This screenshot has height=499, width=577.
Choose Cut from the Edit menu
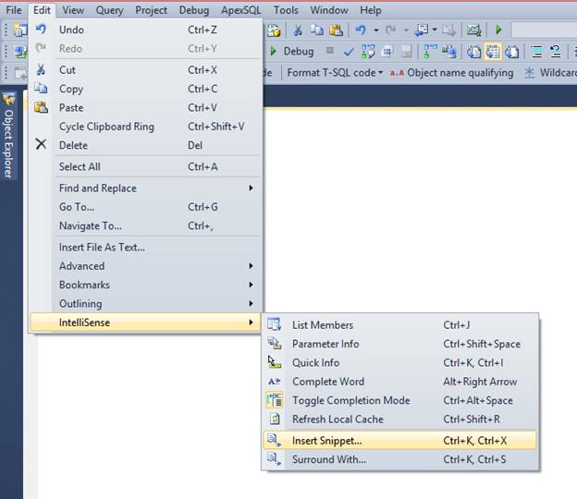coord(146,70)
